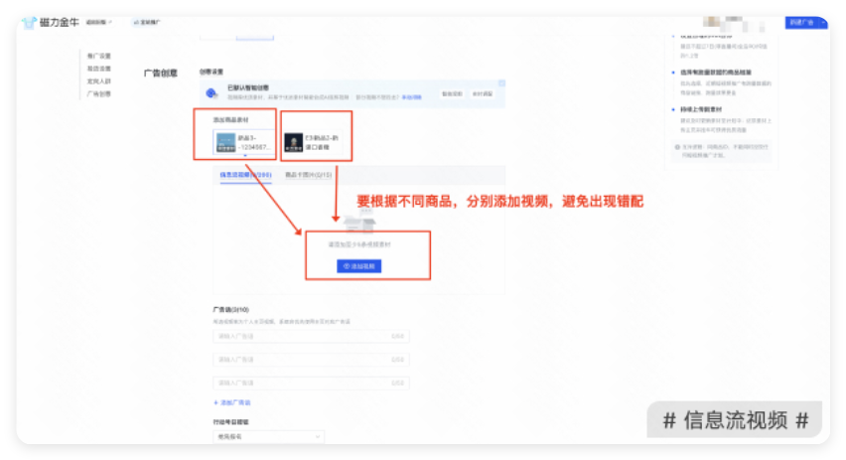Image resolution: width=846 pixels, height=460 pixels.
Task: Expand the arrow beside 新建广告 button
Action: pyautogui.click(x=823, y=22)
